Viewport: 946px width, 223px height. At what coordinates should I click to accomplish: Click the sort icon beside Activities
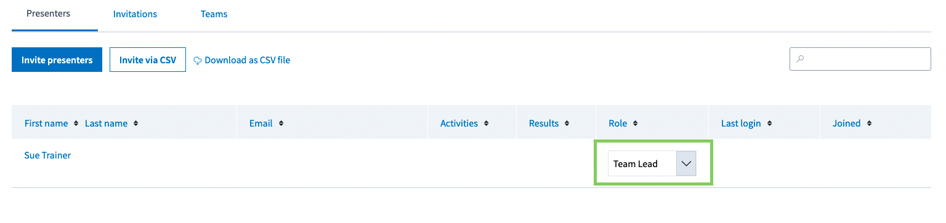click(x=486, y=123)
